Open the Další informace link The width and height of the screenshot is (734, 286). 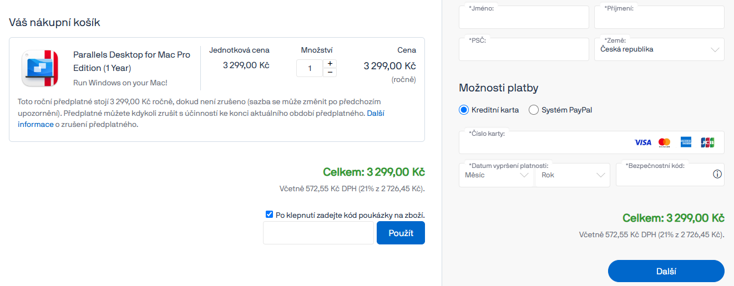[376, 113]
